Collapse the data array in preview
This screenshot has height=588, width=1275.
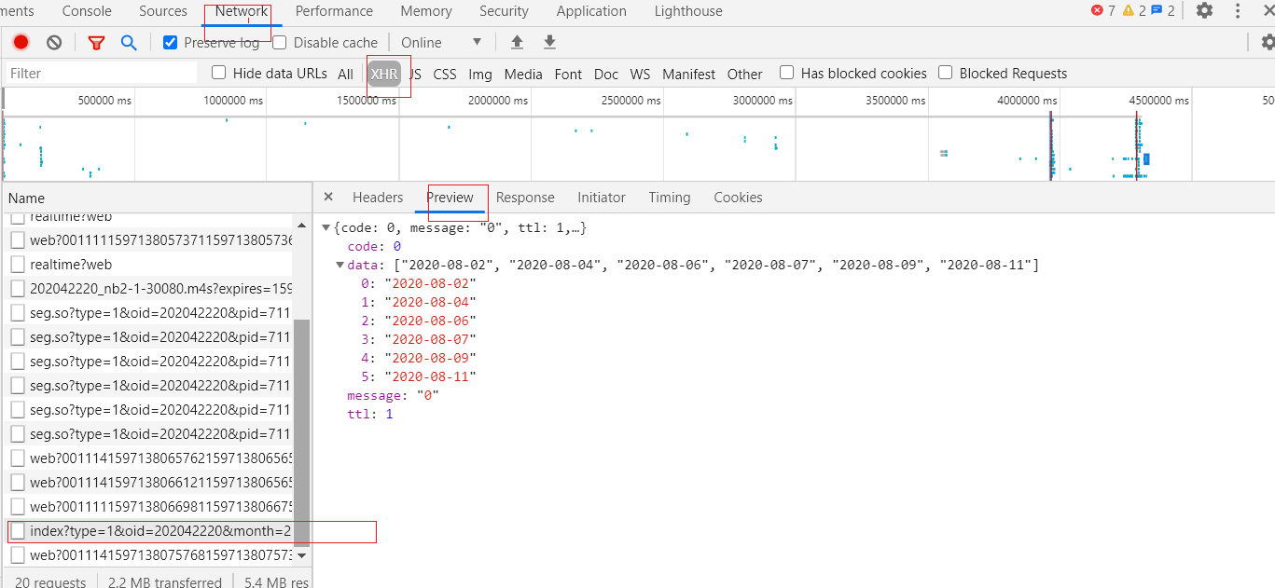[x=340, y=265]
